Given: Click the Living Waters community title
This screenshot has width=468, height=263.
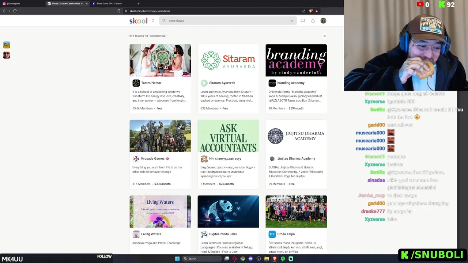Looking at the screenshot, I should pos(151,234).
